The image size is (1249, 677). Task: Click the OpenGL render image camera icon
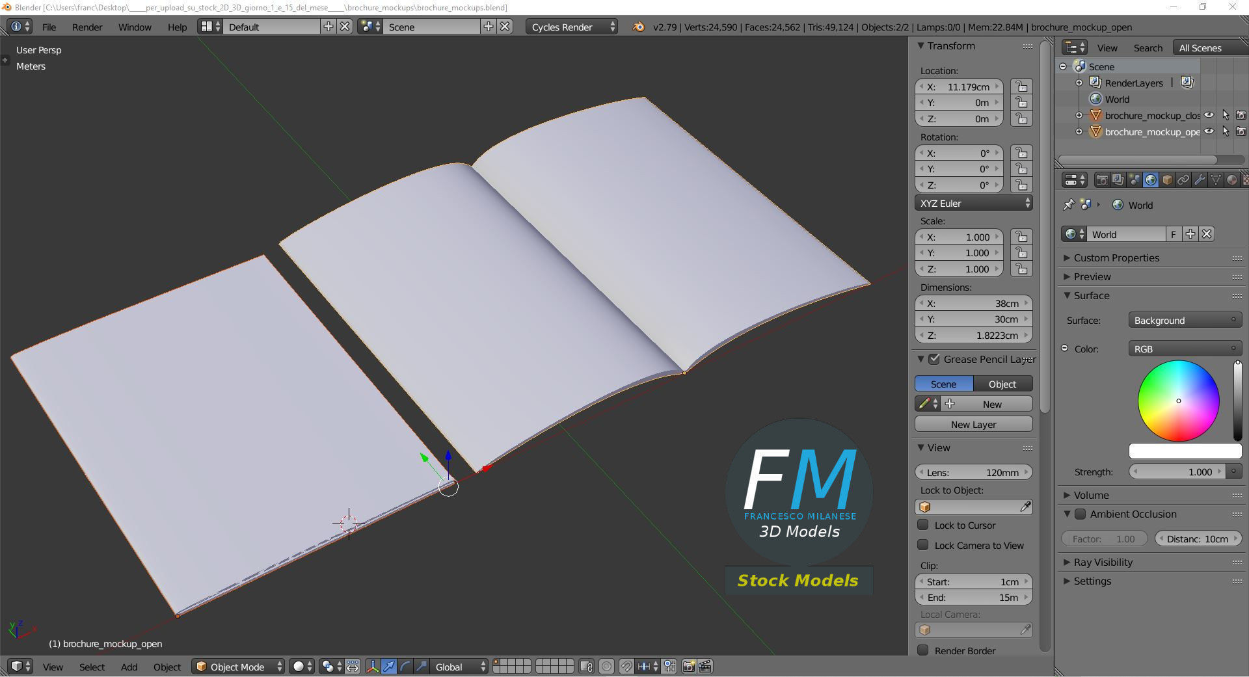click(688, 667)
